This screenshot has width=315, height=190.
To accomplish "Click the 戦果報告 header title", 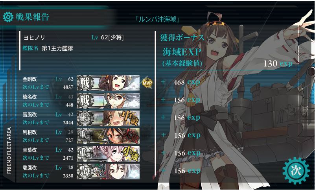I will [x=32, y=17].
